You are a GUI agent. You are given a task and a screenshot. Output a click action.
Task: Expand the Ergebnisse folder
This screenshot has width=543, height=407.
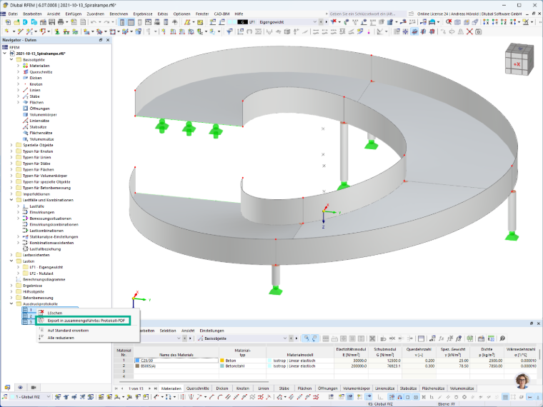[11, 286]
